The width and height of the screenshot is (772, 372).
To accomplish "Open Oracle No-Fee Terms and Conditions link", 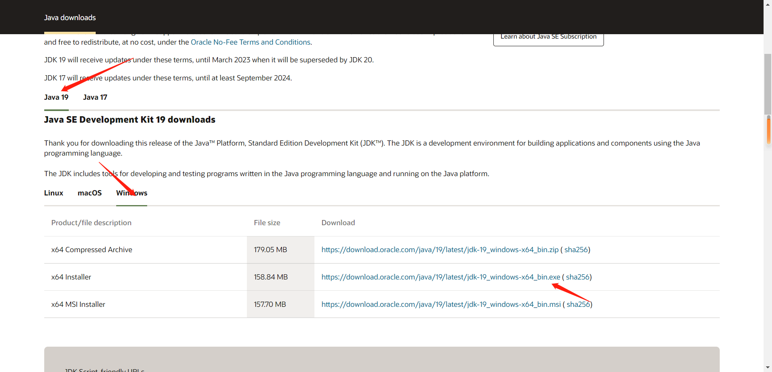I will [x=250, y=42].
